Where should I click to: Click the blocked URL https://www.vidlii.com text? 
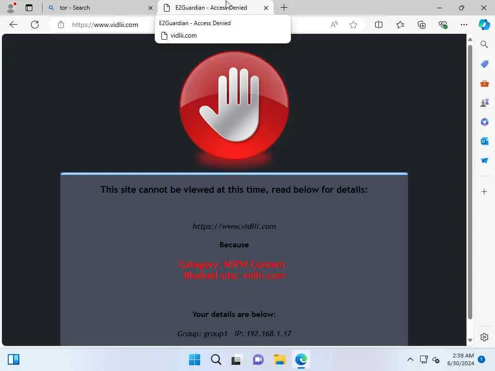pyautogui.click(x=234, y=226)
